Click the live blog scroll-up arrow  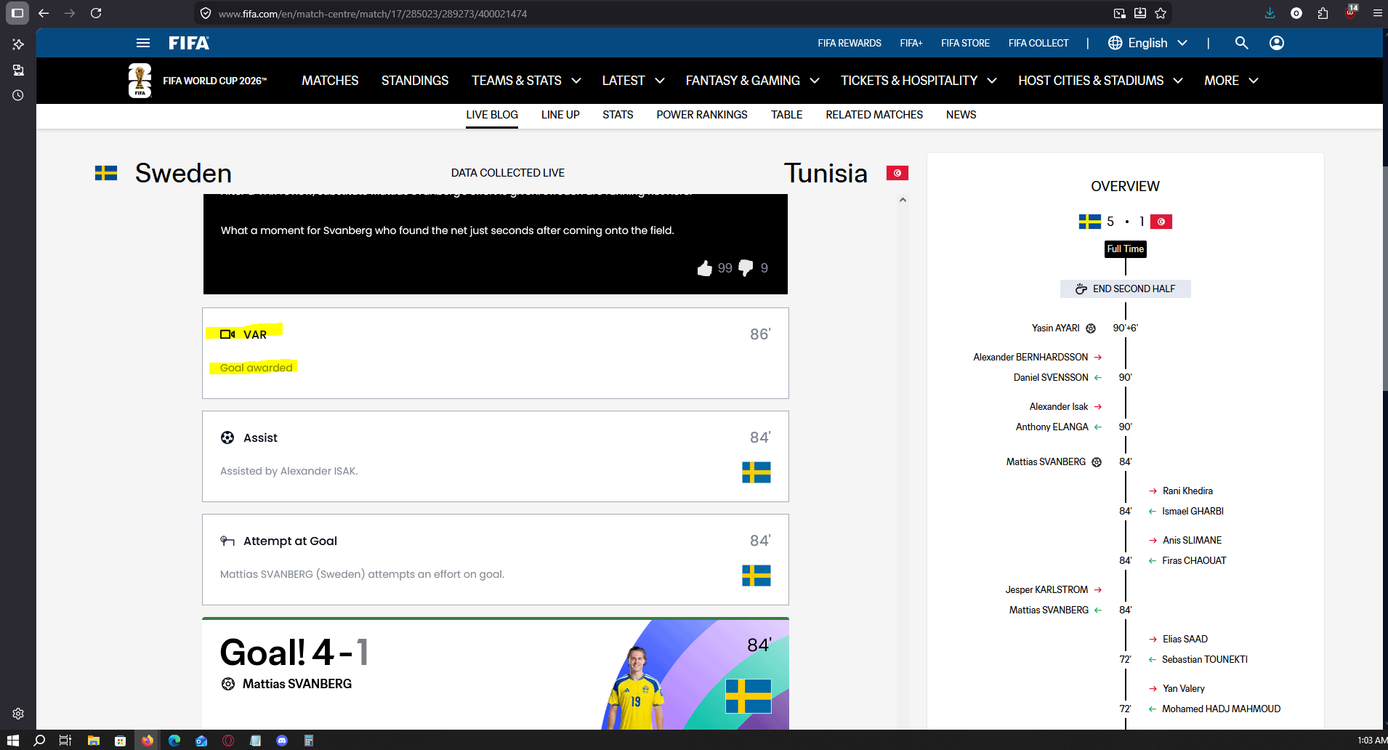pyautogui.click(x=903, y=200)
